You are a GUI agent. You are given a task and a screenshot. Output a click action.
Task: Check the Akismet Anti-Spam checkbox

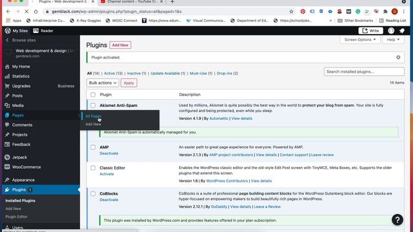coord(93,106)
